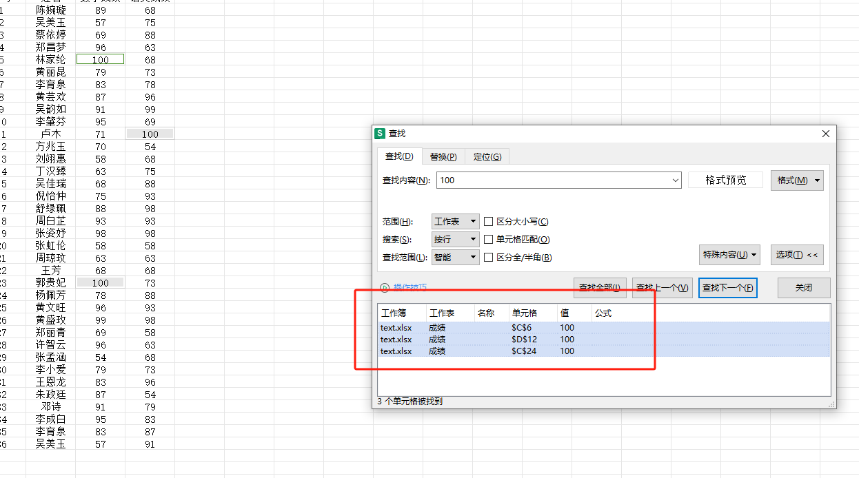
Task: Click the 单元格 column header
Action: 533,313
